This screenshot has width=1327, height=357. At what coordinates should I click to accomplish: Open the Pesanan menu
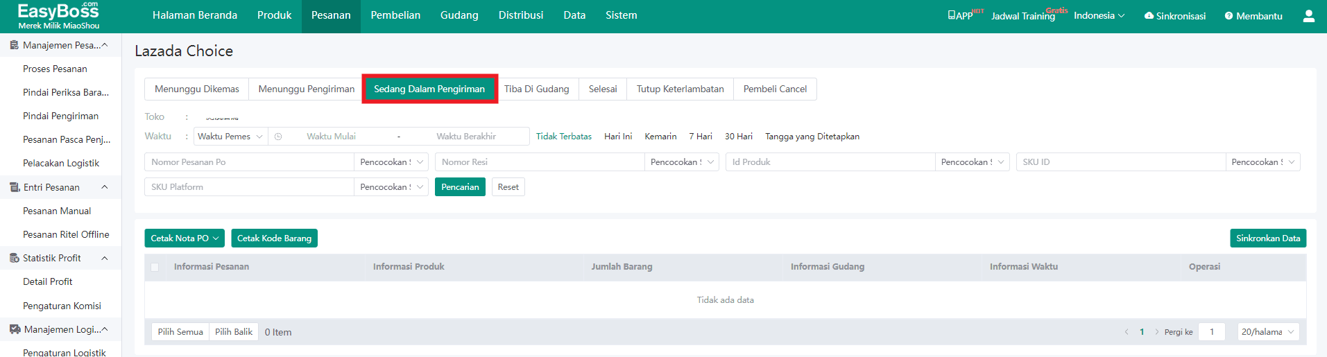point(331,15)
